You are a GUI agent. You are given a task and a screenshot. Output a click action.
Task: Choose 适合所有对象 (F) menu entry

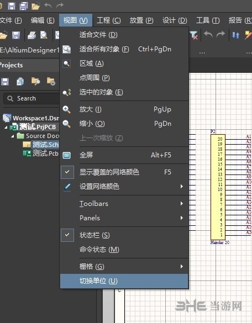(x=124, y=49)
